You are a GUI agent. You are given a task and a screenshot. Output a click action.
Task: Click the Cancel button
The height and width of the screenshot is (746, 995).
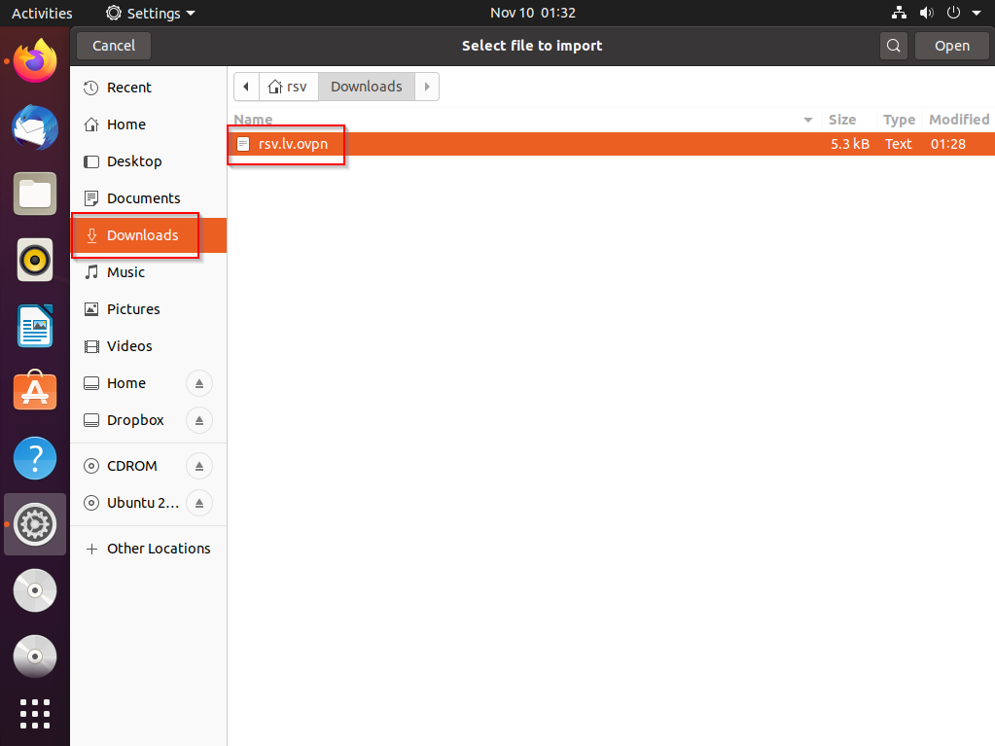114,46
